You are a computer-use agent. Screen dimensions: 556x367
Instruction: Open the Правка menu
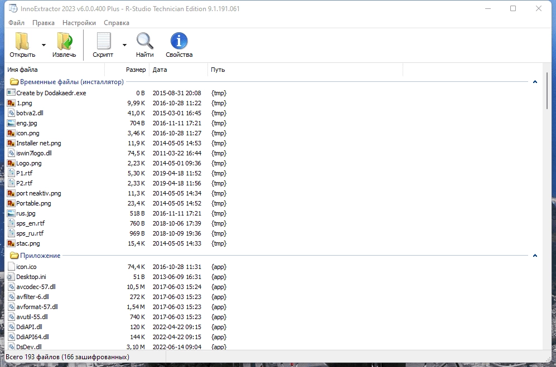coord(43,23)
